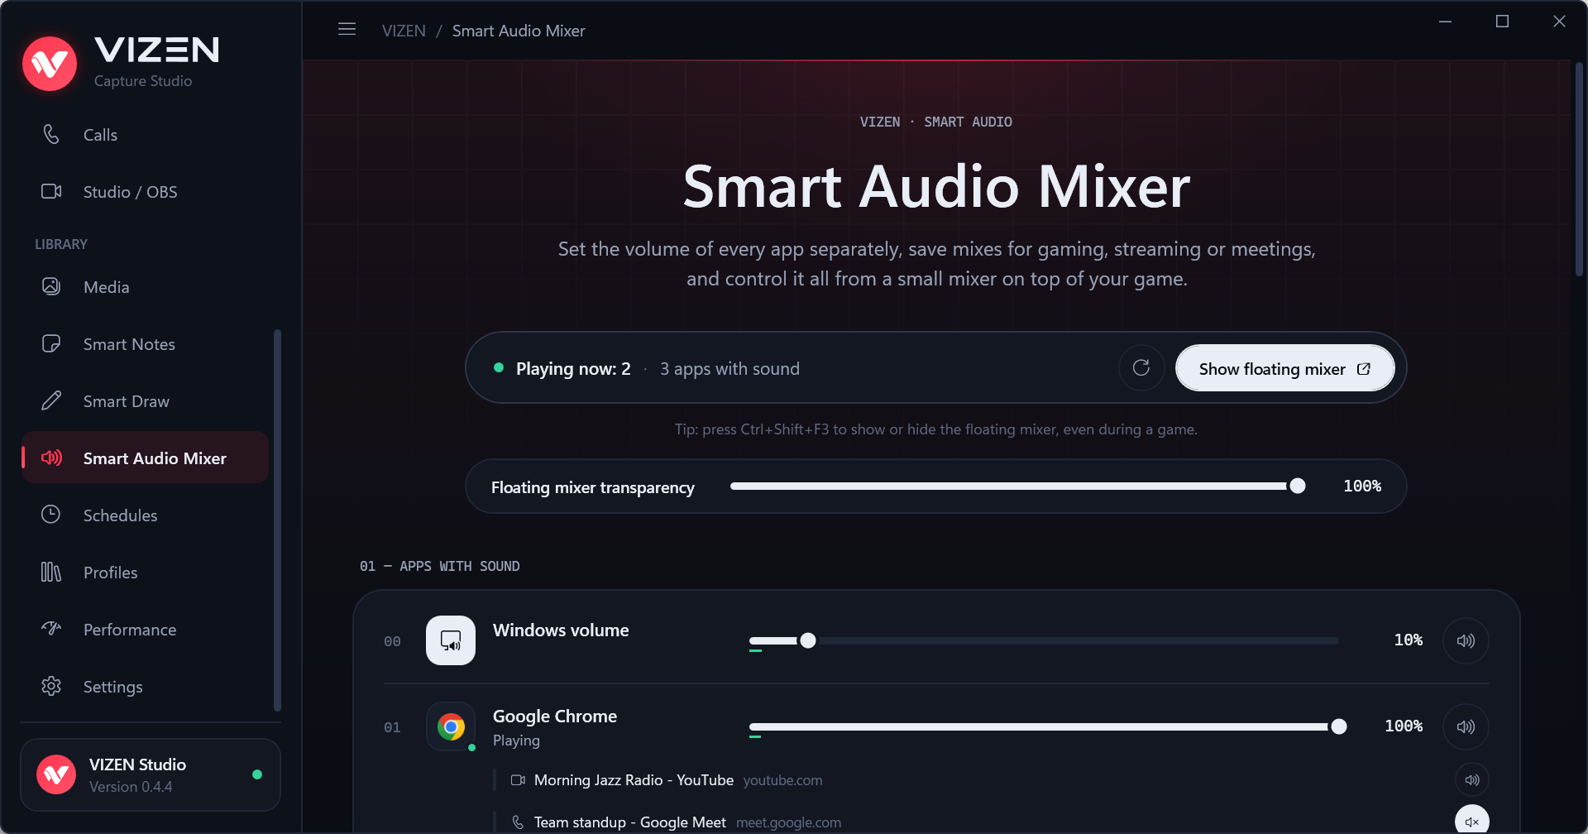Click the 'Playing now: 2' status text
Viewport: 1588px width, 834px height.
[573, 369]
